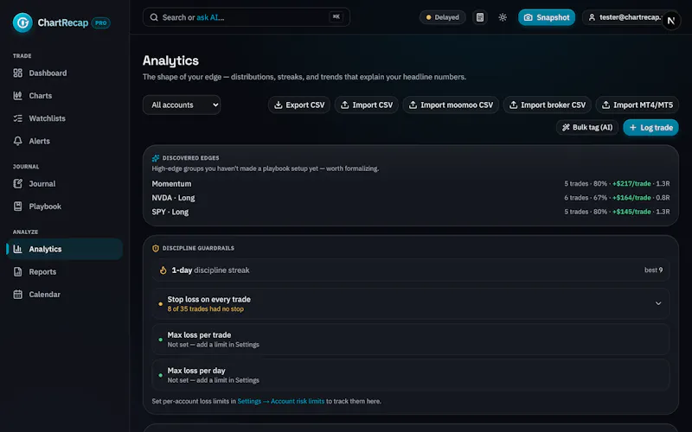Click +$164/trade value
Screen dimensions: 692x432
point(631,198)
